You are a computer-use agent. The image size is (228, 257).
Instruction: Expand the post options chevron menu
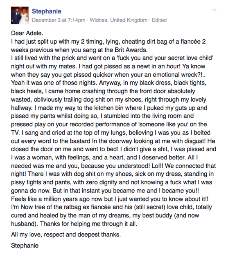pyautogui.click(x=214, y=10)
